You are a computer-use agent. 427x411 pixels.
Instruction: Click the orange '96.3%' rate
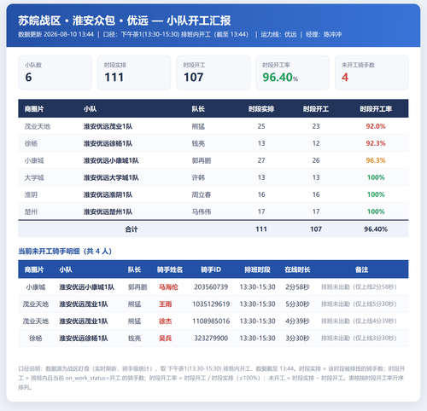(x=376, y=160)
